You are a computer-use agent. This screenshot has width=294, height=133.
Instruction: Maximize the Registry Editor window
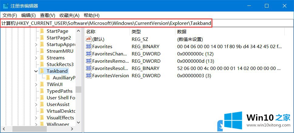click(266, 6)
